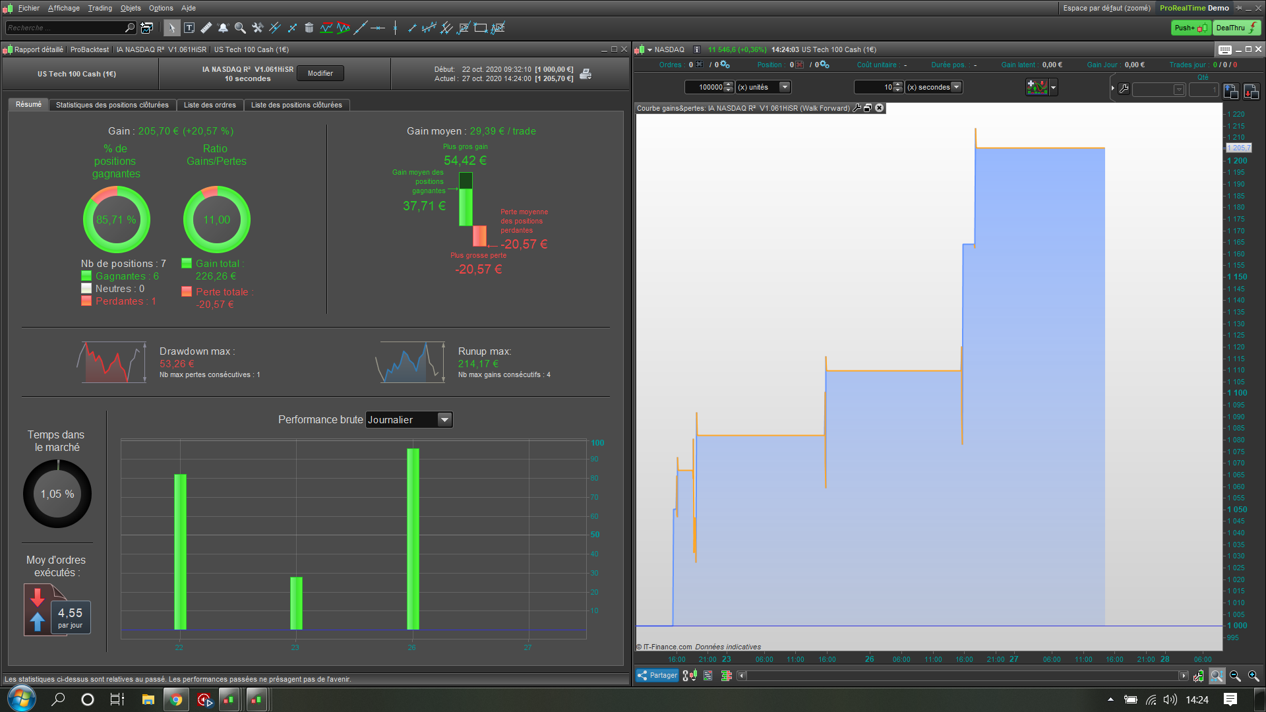1266x712 pixels.
Task: Click the trash can delete-objects icon
Action: [x=309, y=28]
